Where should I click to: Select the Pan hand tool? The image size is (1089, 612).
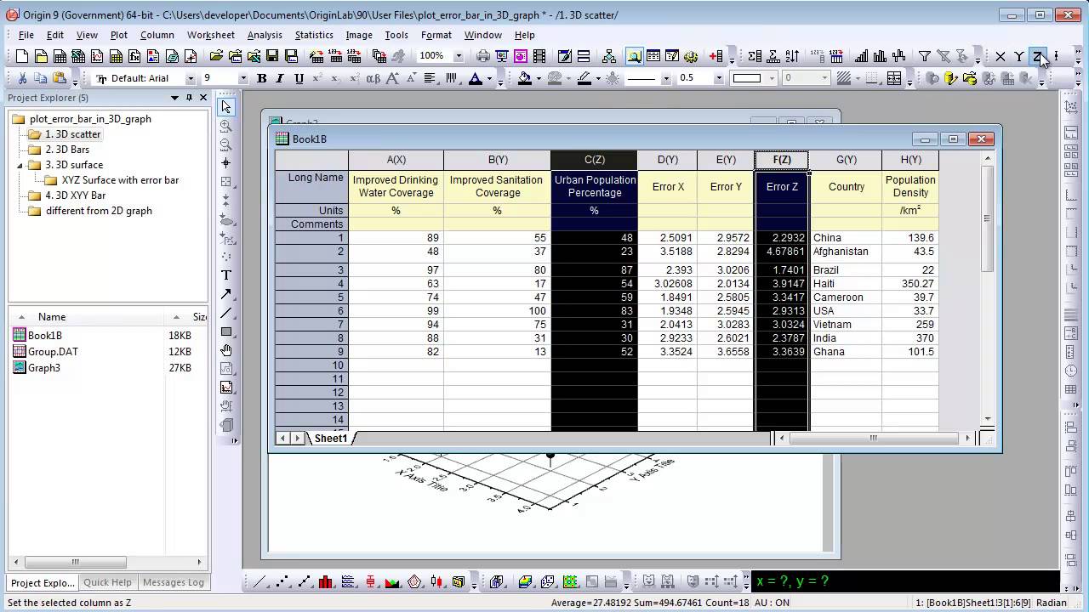click(225, 350)
